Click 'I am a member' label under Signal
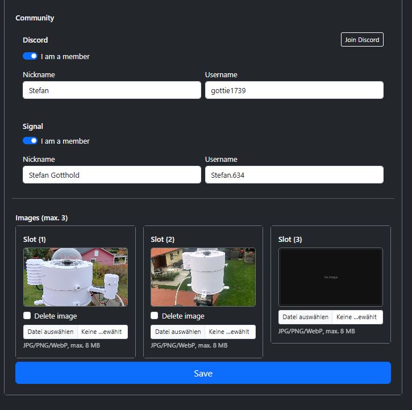Screen dimensions: 412x410 click(65, 141)
